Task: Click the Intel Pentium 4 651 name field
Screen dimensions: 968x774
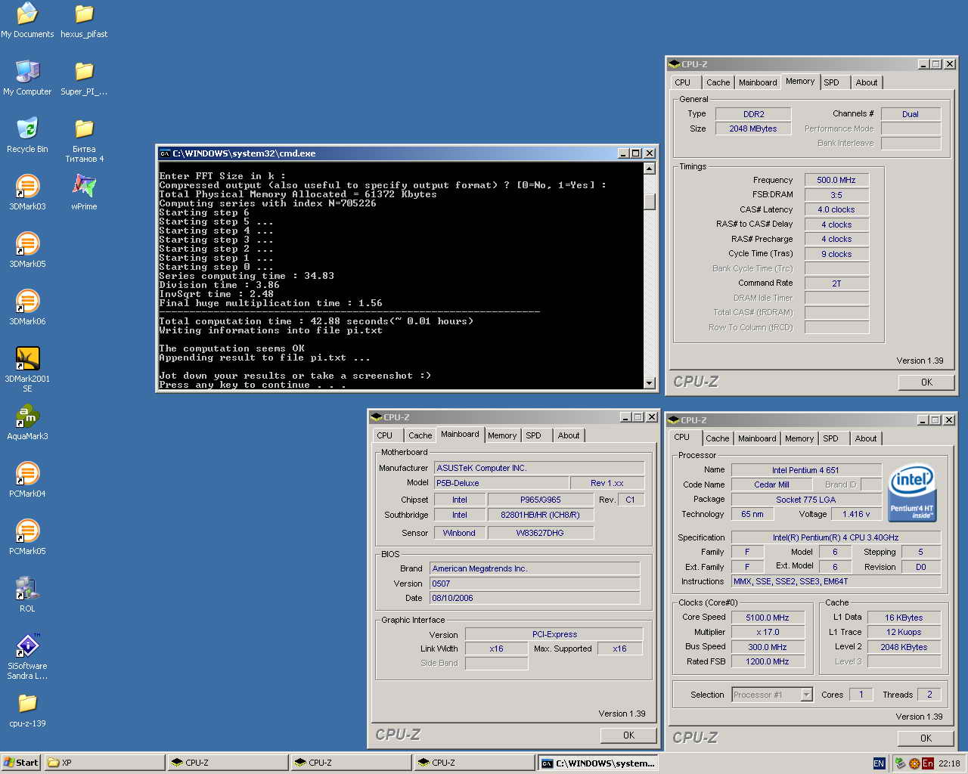Action: coord(806,470)
